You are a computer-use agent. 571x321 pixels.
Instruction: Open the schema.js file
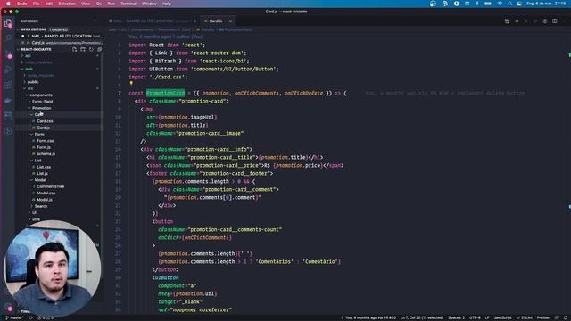tap(46, 153)
